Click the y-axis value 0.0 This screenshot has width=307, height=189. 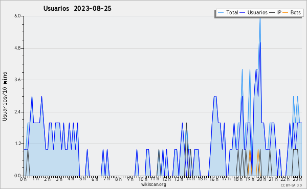tap(17, 176)
